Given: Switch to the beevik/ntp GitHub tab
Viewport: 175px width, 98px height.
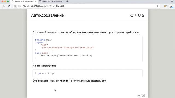Looking at the screenshot, I should tap(52, 1).
